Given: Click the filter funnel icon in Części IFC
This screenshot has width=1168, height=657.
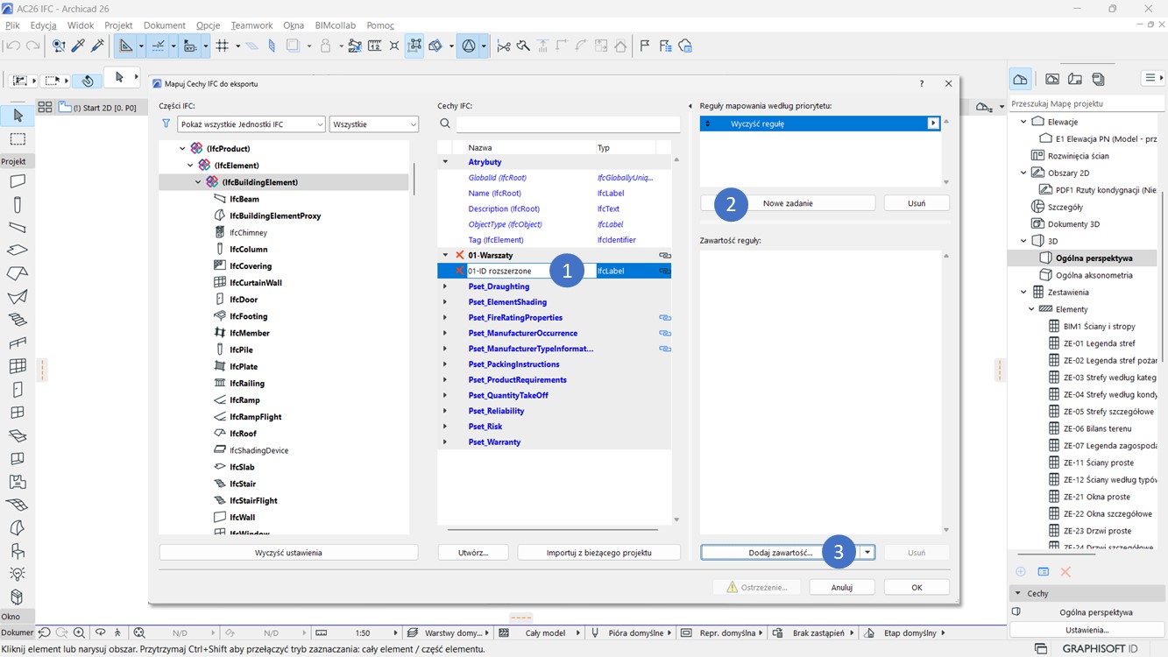Looking at the screenshot, I should click(166, 124).
